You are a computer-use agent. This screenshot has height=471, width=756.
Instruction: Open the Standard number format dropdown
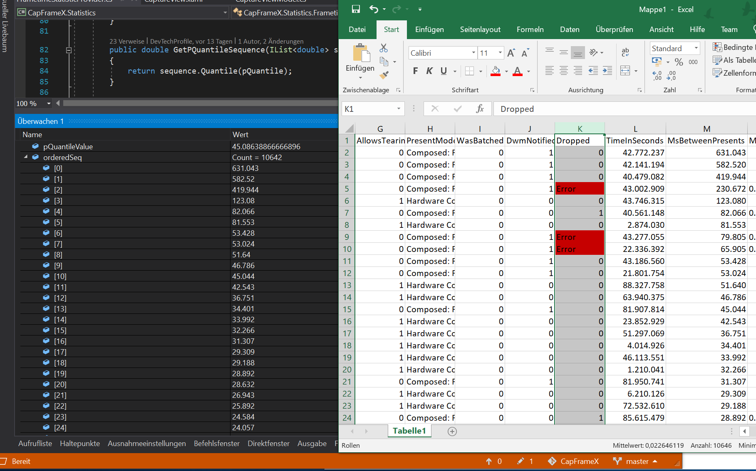696,48
